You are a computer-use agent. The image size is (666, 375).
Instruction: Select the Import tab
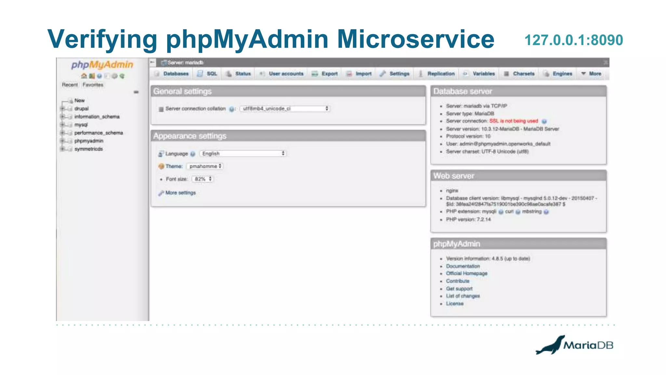click(x=359, y=74)
